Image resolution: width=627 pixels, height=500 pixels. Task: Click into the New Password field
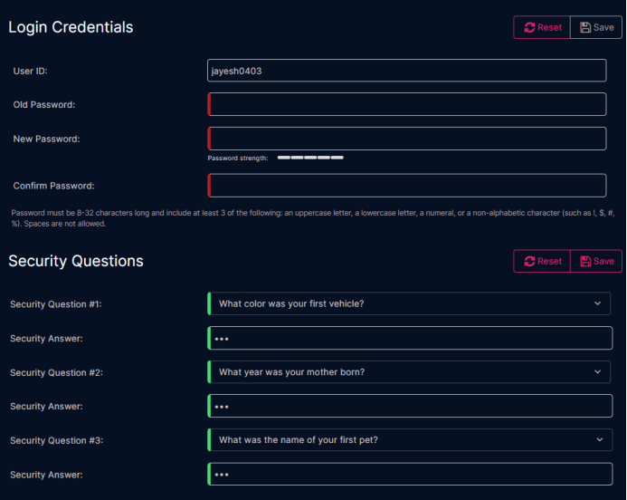406,139
